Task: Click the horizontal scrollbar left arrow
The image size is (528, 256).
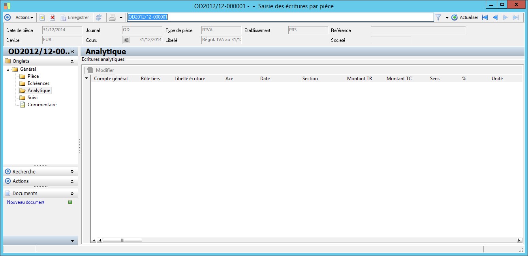Action: [100, 240]
